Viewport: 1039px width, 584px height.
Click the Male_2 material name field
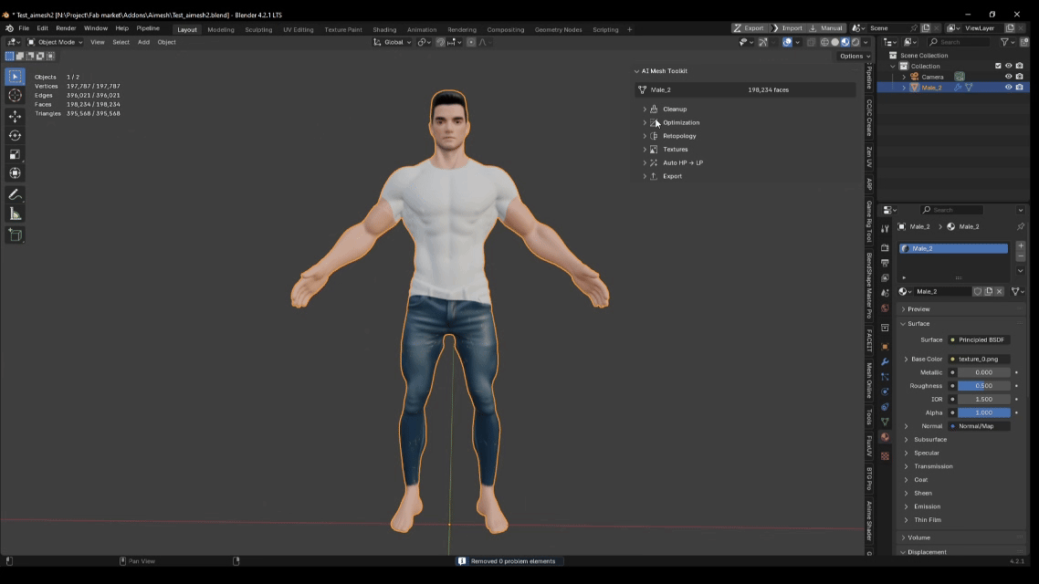tap(941, 292)
